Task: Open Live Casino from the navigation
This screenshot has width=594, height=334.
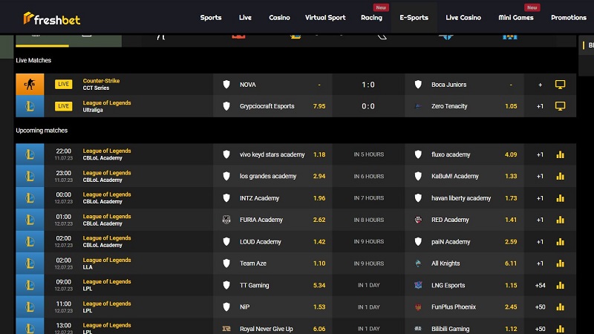Action: [x=463, y=17]
